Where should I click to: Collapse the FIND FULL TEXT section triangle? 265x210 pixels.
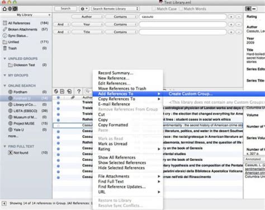[x=5, y=146]
